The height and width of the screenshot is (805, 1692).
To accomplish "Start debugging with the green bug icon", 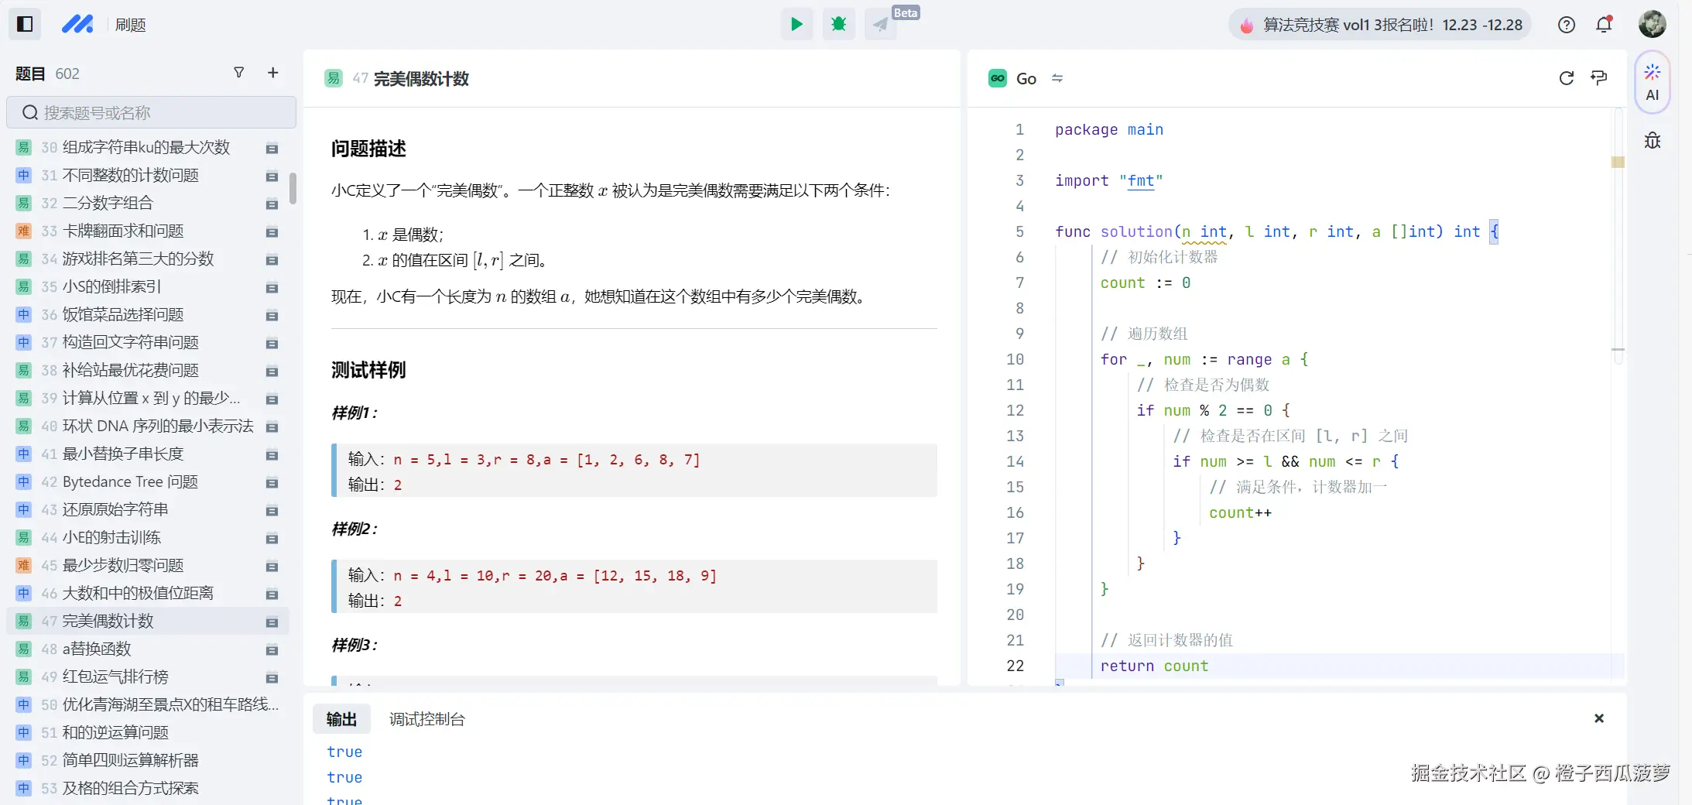I will (x=838, y=24).
